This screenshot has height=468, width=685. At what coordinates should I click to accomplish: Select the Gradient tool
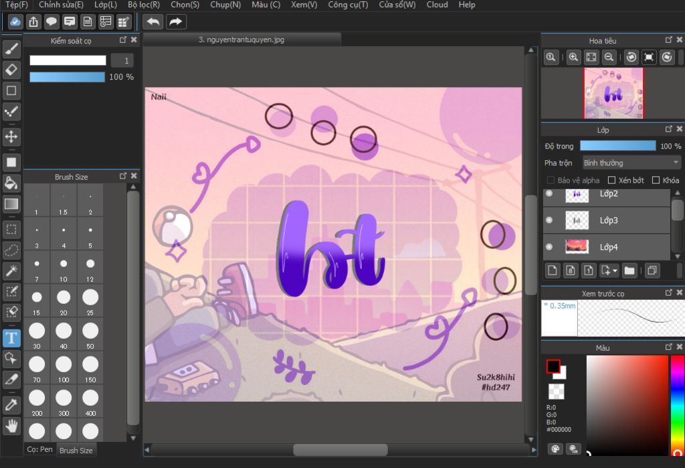point(11,204)
